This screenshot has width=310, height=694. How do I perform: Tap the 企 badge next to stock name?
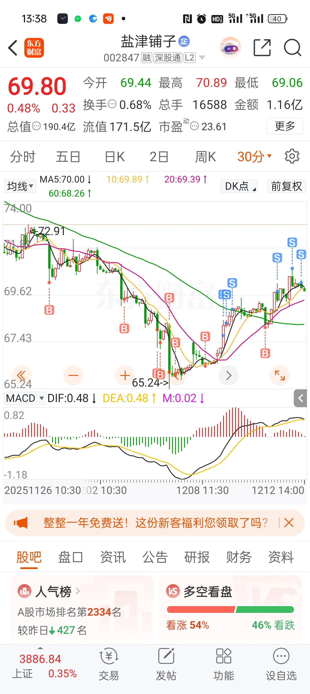click(184, 41)
